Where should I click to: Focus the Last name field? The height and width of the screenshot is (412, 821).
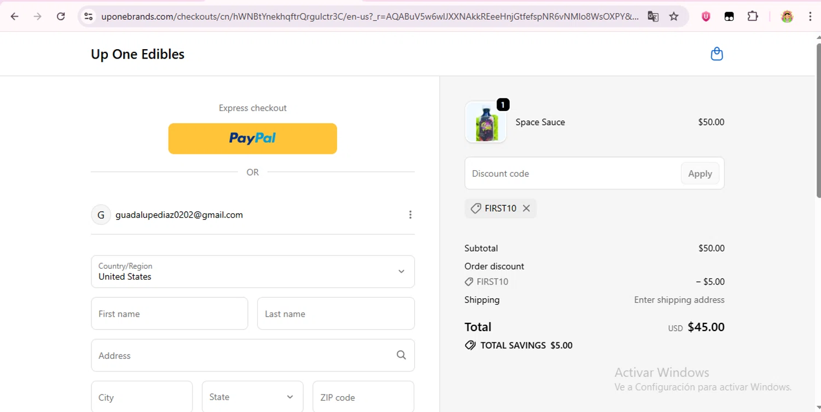(x=336, y=314)
